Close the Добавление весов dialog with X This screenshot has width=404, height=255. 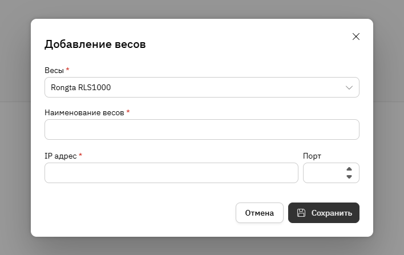click(x=356, y=37)
